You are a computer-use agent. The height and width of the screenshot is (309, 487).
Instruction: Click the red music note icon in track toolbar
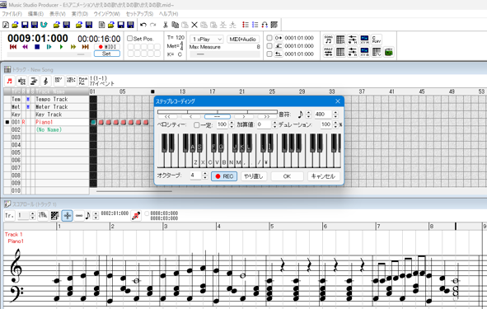coord(10,81)
